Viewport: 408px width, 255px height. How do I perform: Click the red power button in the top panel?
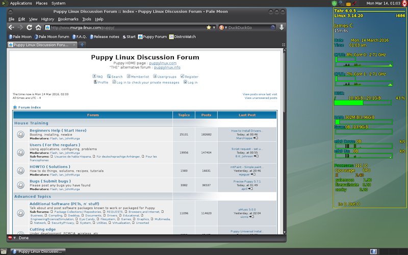[x=405, y=3]
